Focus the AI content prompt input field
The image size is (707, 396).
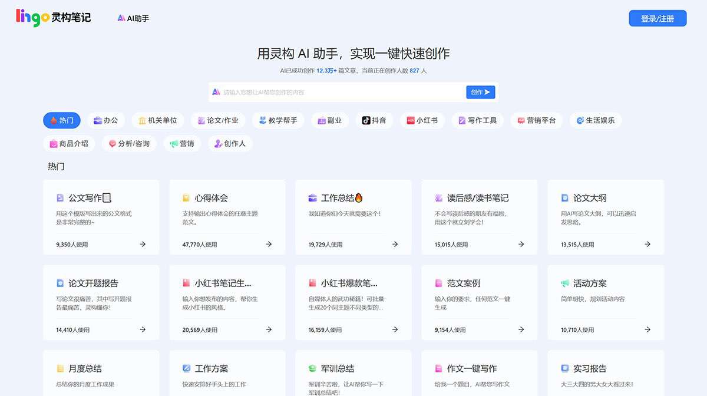click(339, 92)
